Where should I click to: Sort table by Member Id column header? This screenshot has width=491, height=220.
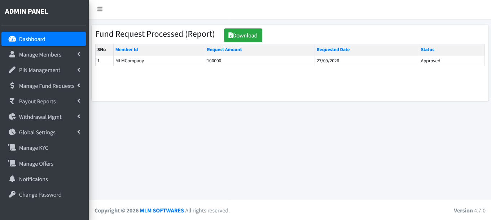point(127,50)
